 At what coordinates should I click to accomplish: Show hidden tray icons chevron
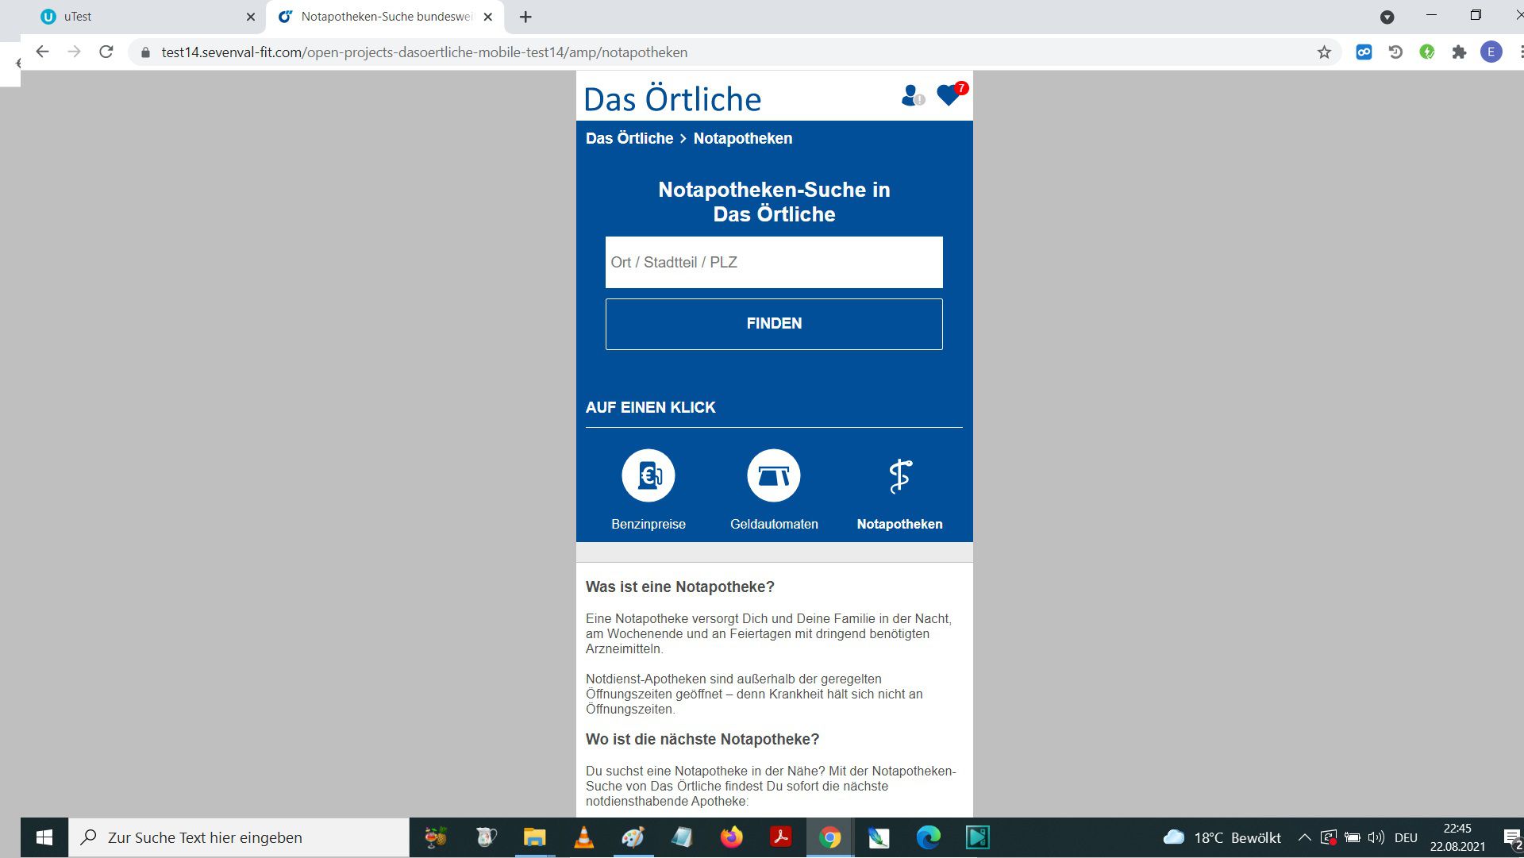1304,837
